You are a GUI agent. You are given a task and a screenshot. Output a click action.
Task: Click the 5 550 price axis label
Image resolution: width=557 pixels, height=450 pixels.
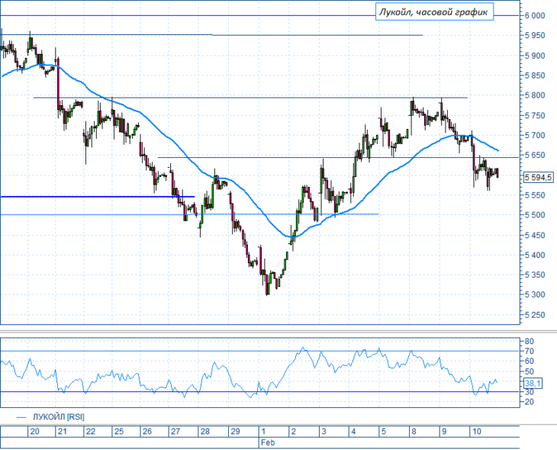[x=535, y=195]
